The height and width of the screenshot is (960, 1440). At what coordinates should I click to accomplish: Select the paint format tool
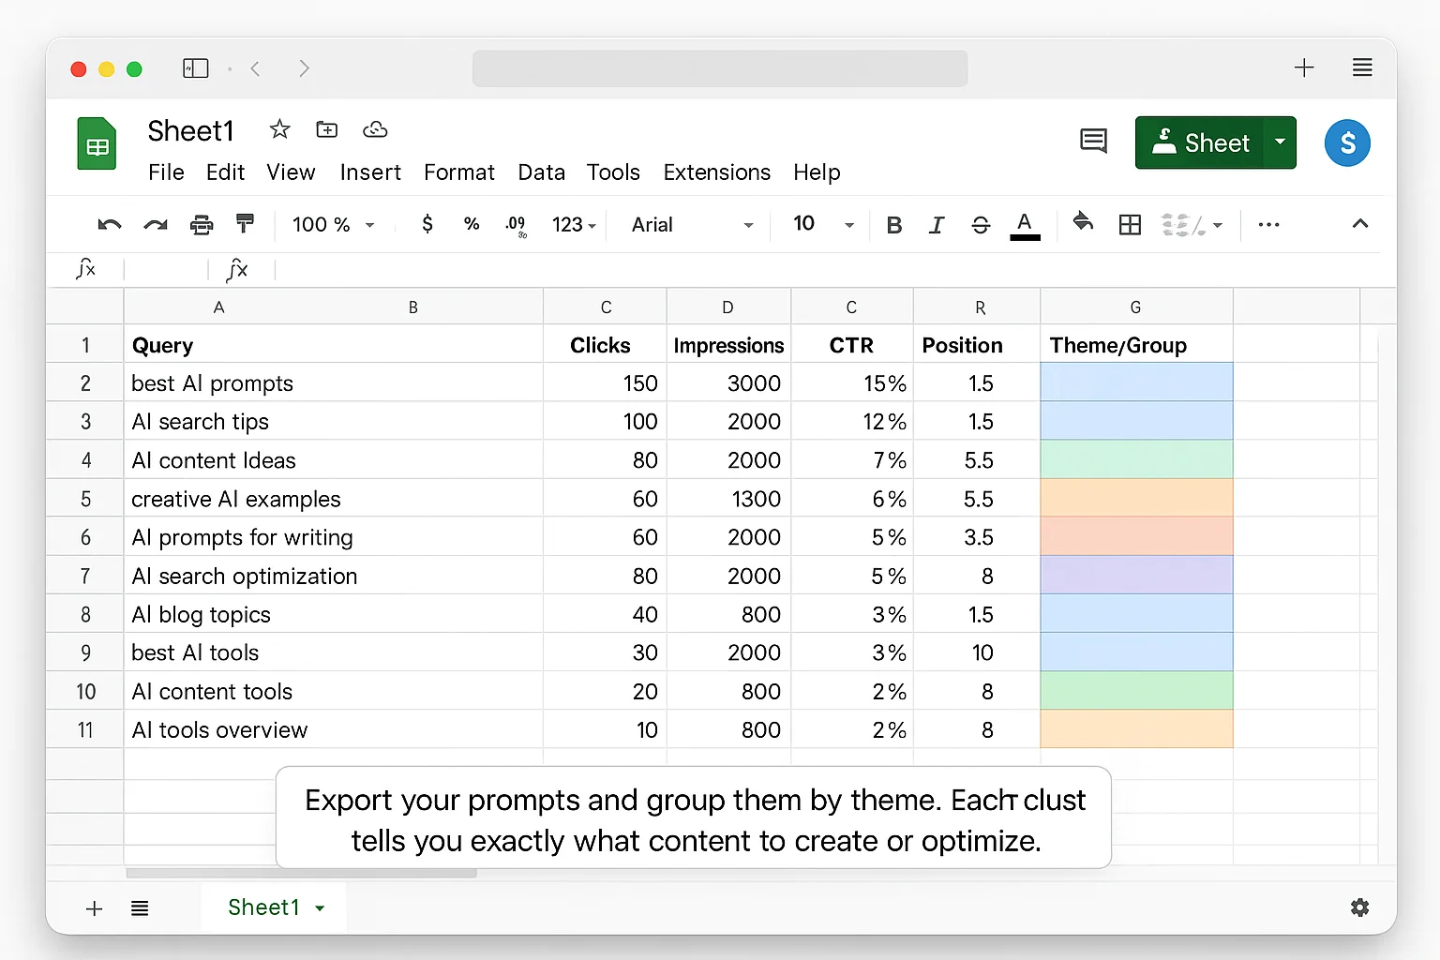[x=245, y=225]
